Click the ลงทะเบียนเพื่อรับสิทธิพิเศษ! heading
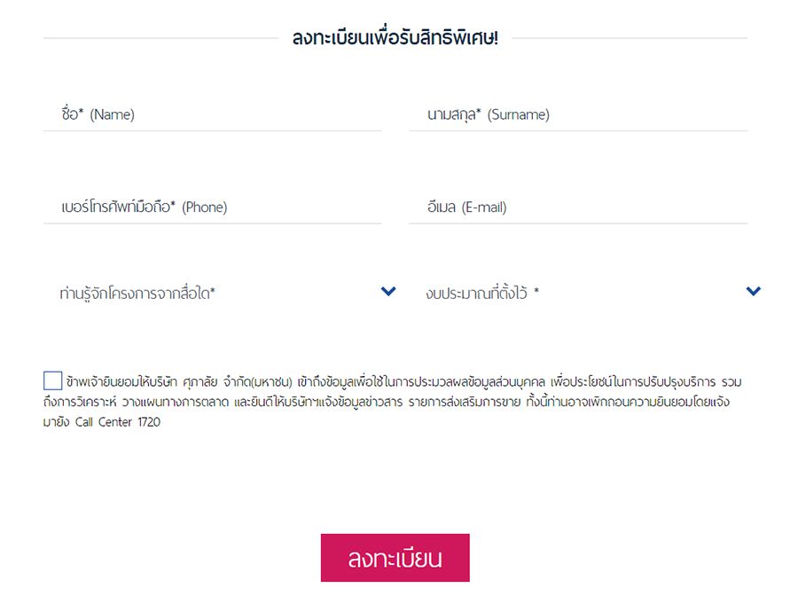798x596 pixels. (395, 39)
